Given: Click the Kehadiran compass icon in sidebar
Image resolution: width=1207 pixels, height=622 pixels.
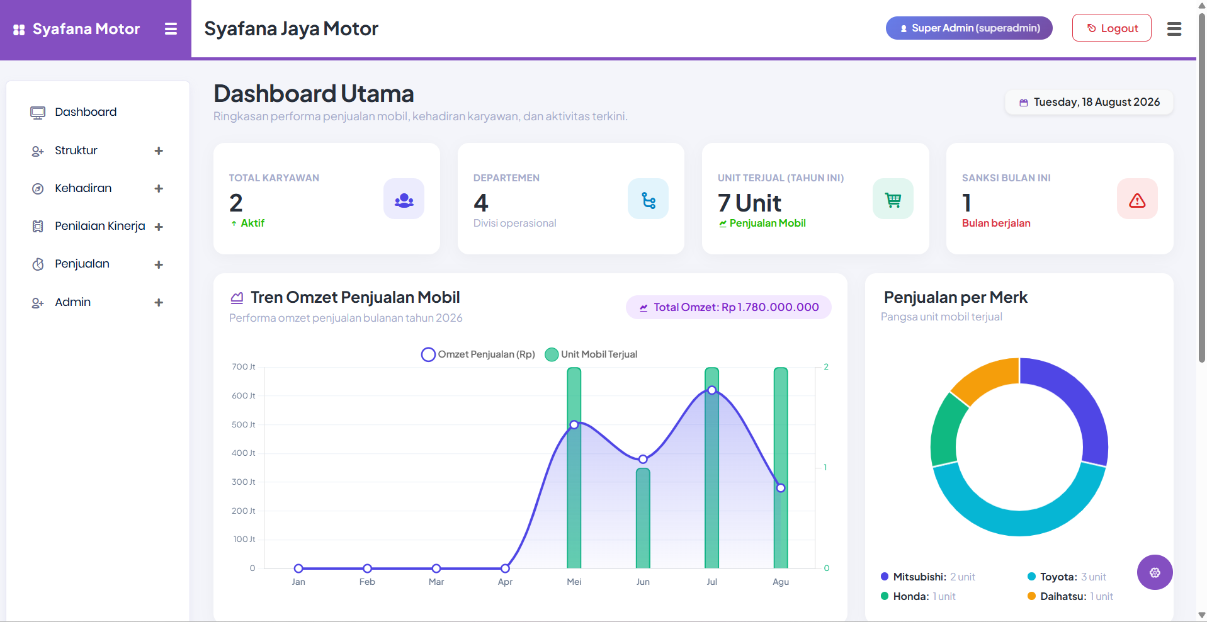Looking at the screenshot, I should point(38,189).
